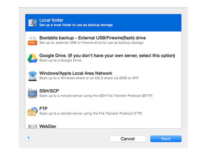
Task: Click the SSH File Transfer Protocol (SFTP) description
Action: click(x=96, y=96)
